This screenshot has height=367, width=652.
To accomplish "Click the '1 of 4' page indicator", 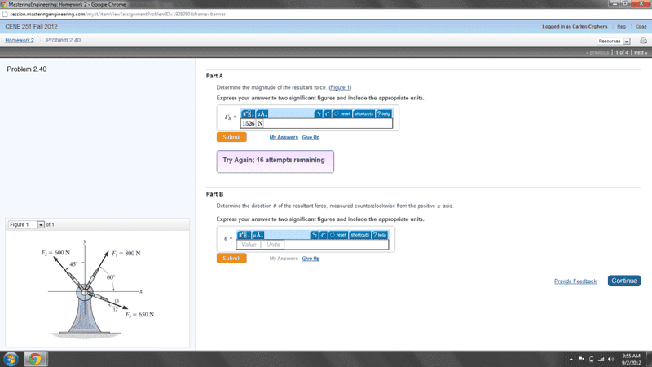I will 622,52.
